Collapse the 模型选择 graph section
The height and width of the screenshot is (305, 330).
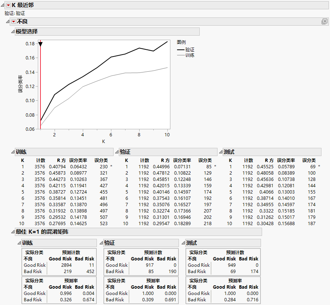pos(12,32)
